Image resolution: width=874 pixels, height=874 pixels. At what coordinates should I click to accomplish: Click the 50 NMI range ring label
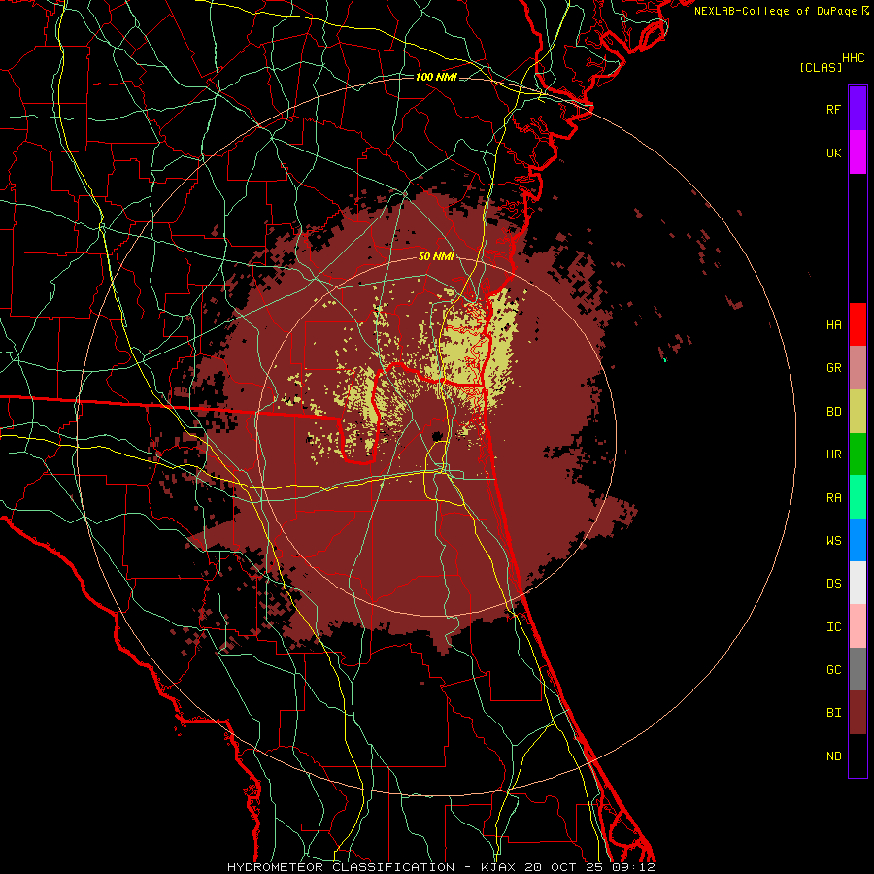[436, 257]
